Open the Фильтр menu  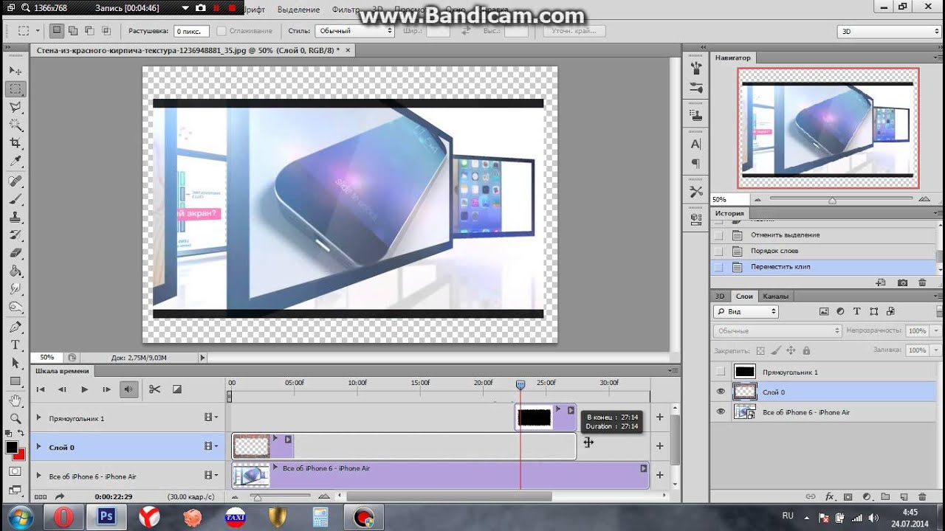point(346,10)
